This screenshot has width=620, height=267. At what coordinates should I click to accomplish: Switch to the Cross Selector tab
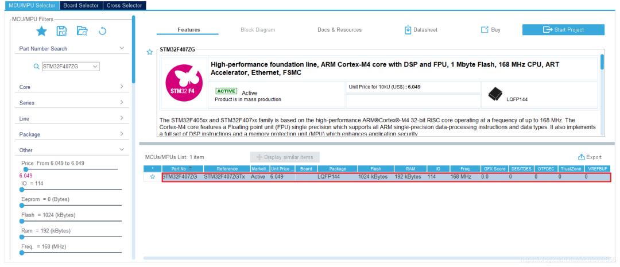(124, 6)
